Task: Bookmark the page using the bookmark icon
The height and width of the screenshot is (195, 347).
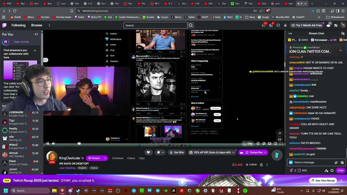Action: (72, 11)
